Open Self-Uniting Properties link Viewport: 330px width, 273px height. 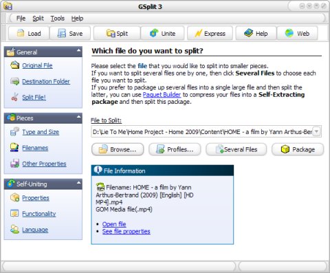click(36, 198)
